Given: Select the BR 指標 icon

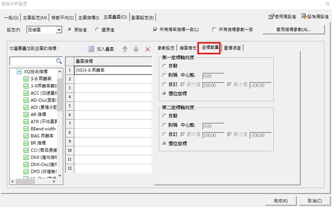Looking at the screenshot, I should pos(26,143).
